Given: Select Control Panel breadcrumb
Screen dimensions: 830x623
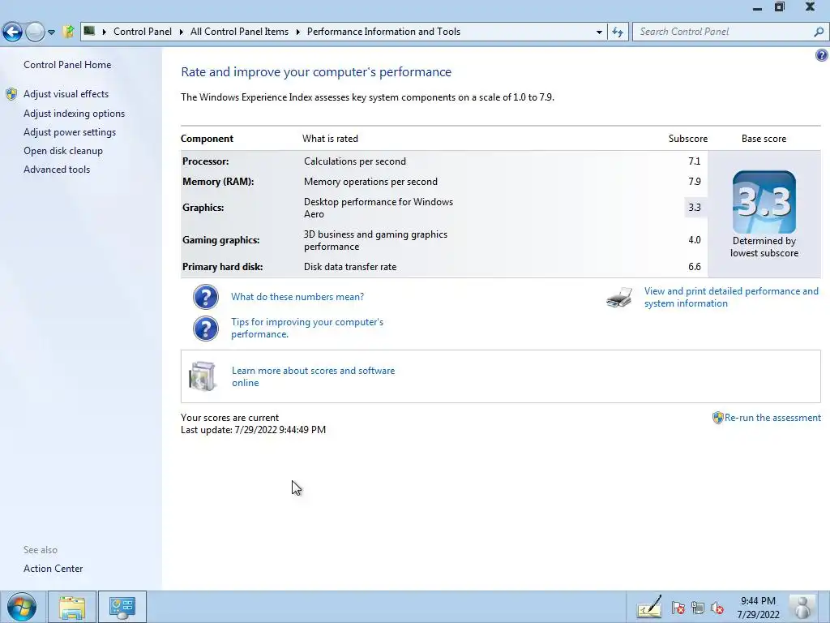Looking at the screenshot, I should pos(143,32).
